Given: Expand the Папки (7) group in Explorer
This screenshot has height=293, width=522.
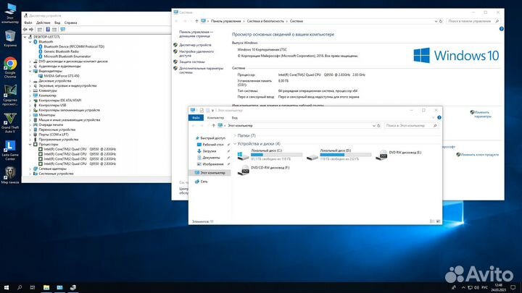Looking at the screenshot, I should pos(235,135).
